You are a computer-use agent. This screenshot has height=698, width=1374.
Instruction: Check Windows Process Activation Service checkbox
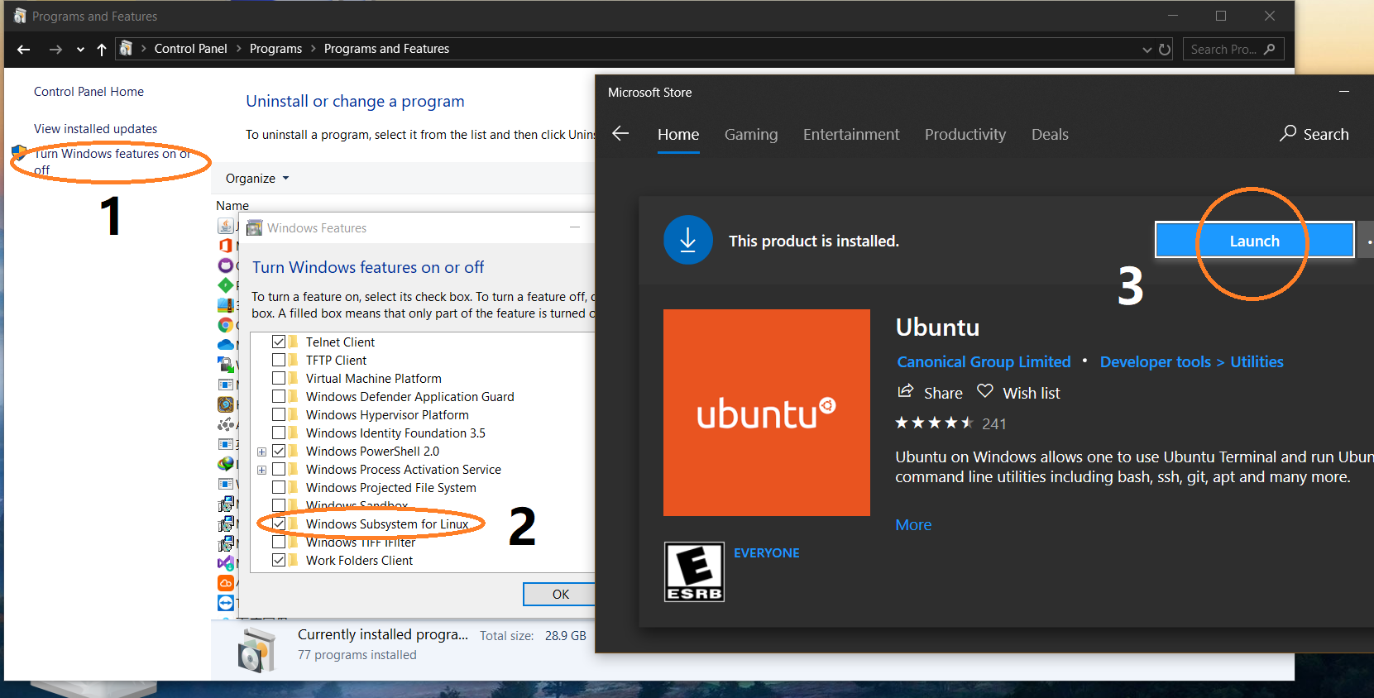(x=279, y=469)
